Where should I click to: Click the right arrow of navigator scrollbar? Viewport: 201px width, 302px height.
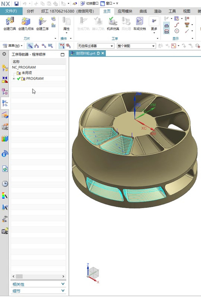coord(63,277)
